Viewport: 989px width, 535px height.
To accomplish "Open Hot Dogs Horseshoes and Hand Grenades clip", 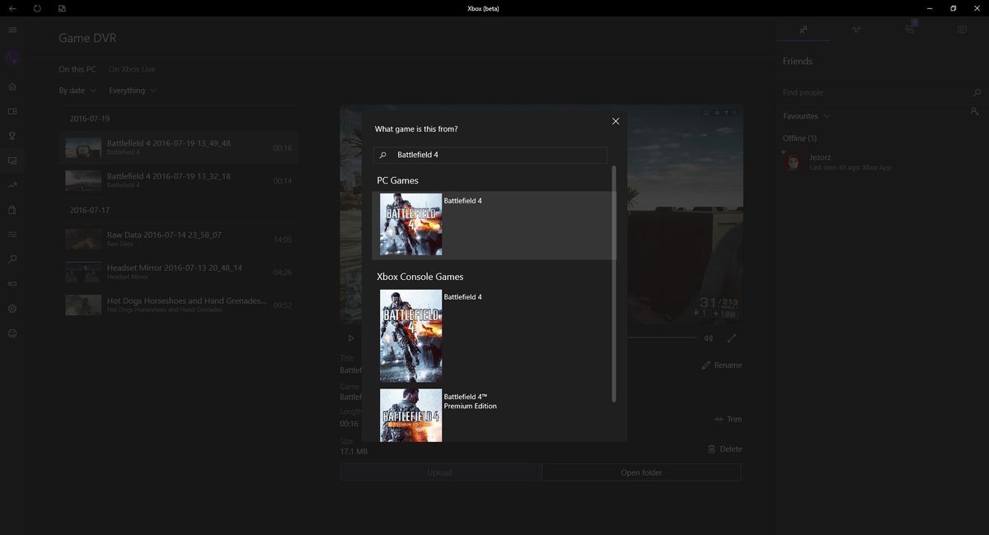I will click(x=179, y=305).
